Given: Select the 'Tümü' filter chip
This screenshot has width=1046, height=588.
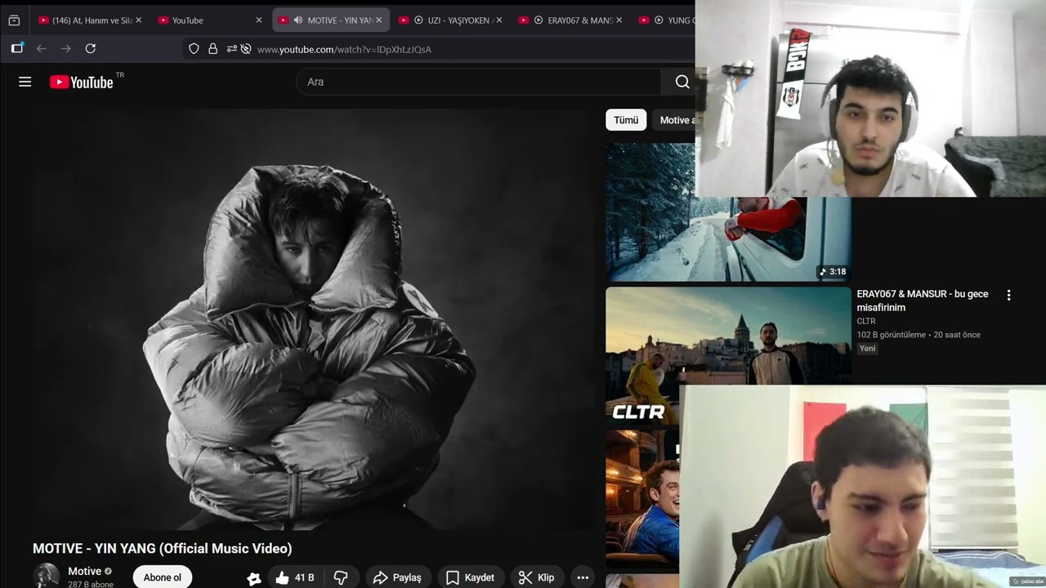Looking at the screenshot, I should 626,120.
